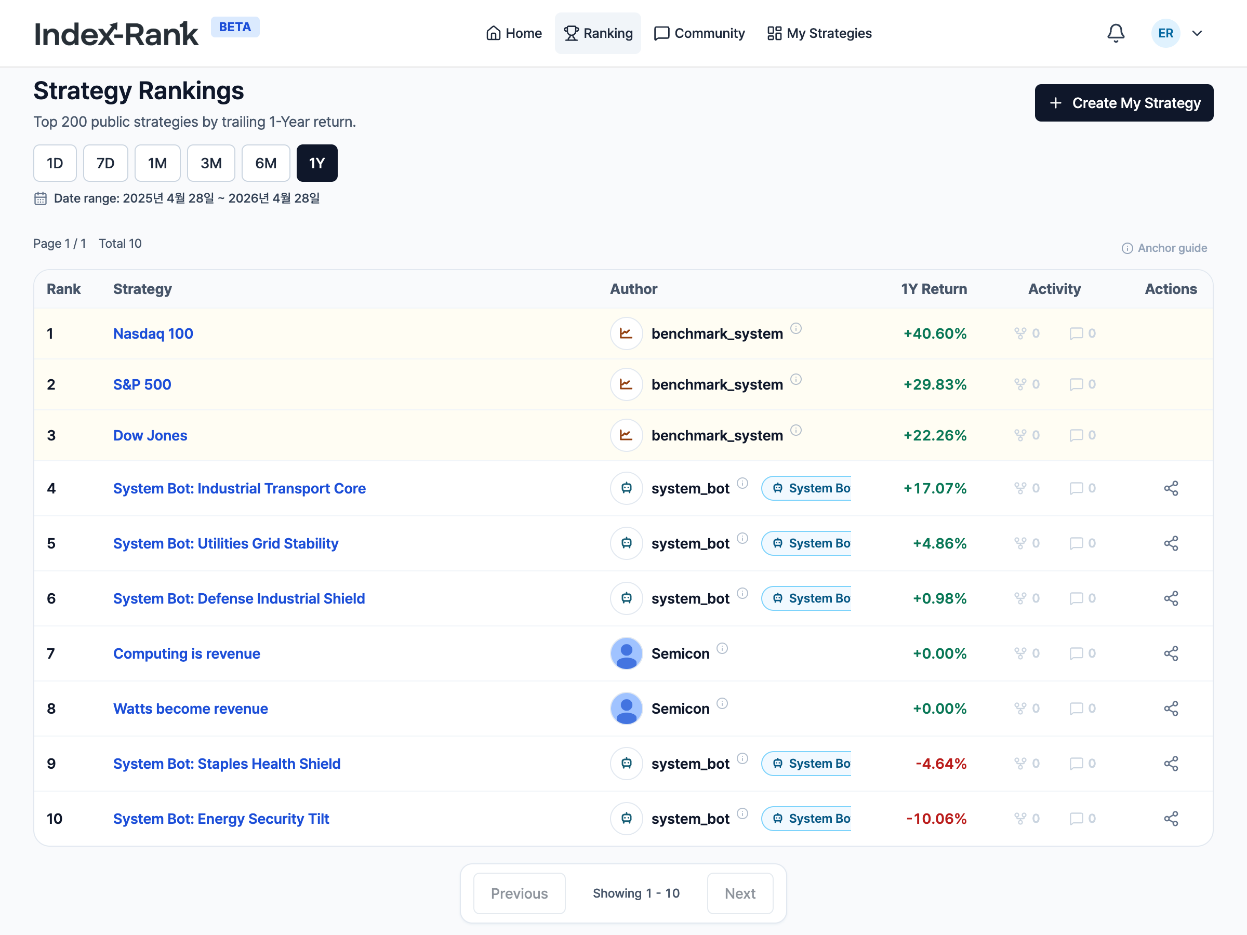1247x935 pixels.
Task: Click Semicon avatar in Computing is revenue row
Action: 626,653
